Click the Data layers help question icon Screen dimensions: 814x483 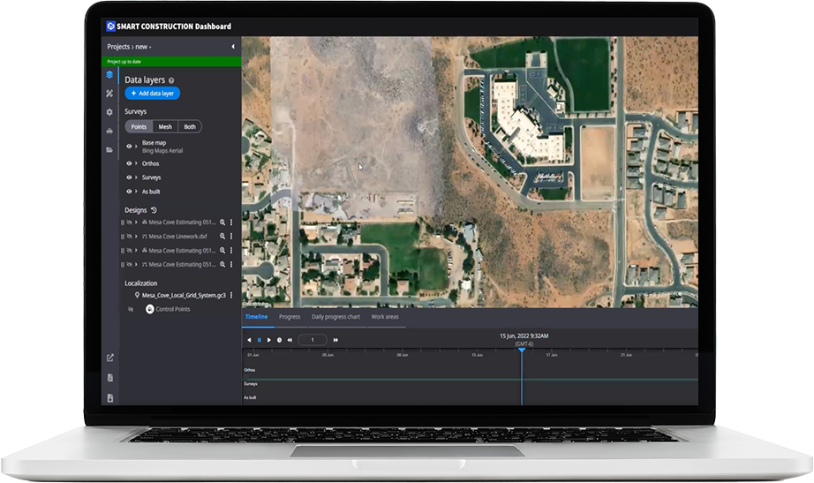click(x=171, y=80)
